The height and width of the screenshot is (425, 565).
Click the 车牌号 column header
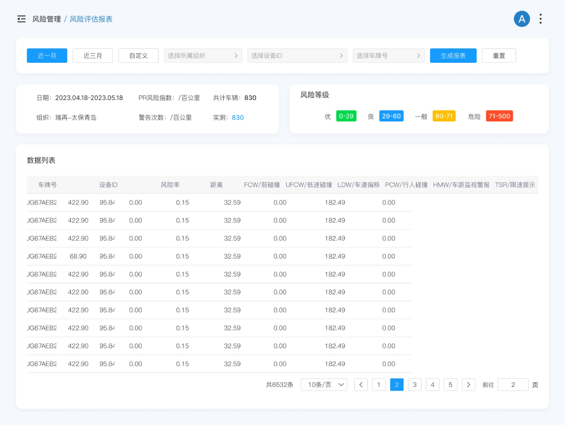(47, 185)
